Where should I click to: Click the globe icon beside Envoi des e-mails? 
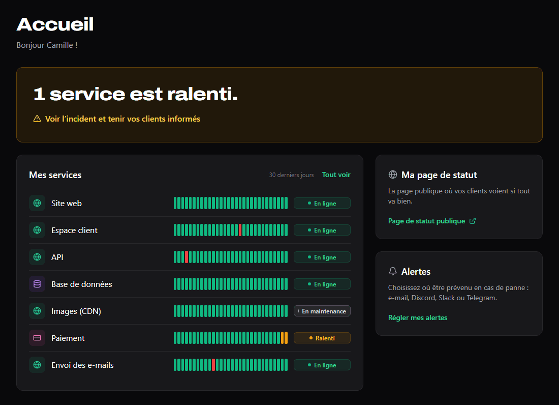[37, 365]
